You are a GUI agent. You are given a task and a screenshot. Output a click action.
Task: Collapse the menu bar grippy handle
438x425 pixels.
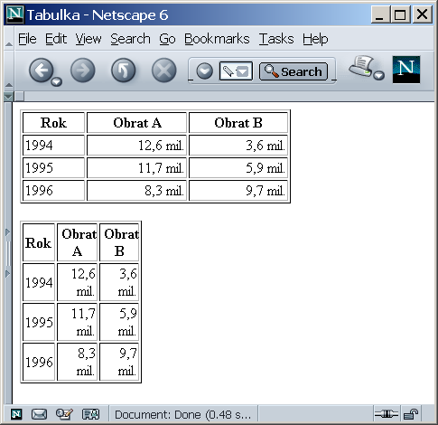(x=9, y=39)
